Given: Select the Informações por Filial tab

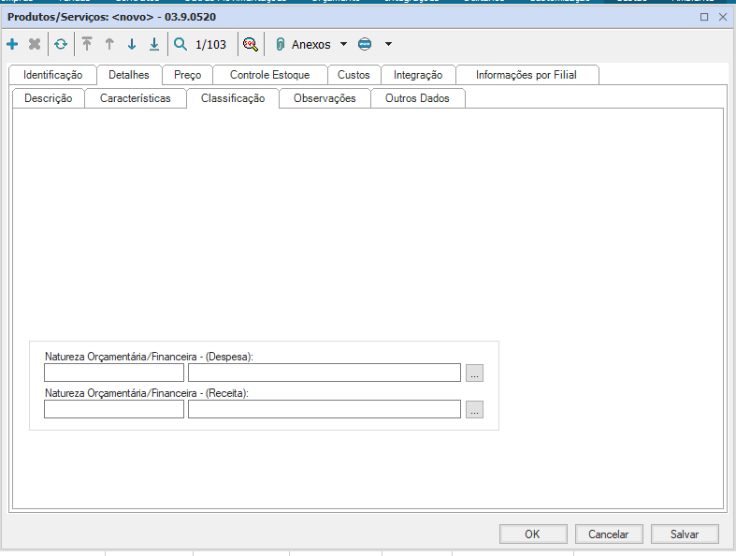Looking at the screenshot, I should click(x=527, y=75).
